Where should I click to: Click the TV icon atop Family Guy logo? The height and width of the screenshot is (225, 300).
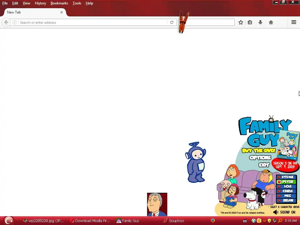coord(271,119)
